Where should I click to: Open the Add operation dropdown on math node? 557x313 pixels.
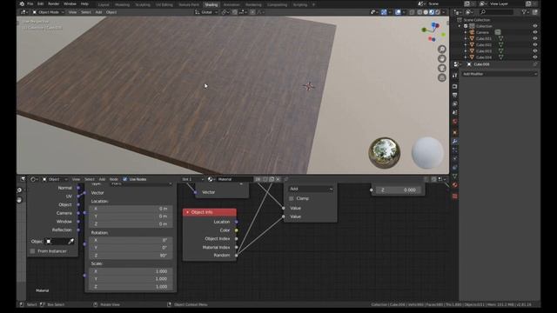pos(311,189)
